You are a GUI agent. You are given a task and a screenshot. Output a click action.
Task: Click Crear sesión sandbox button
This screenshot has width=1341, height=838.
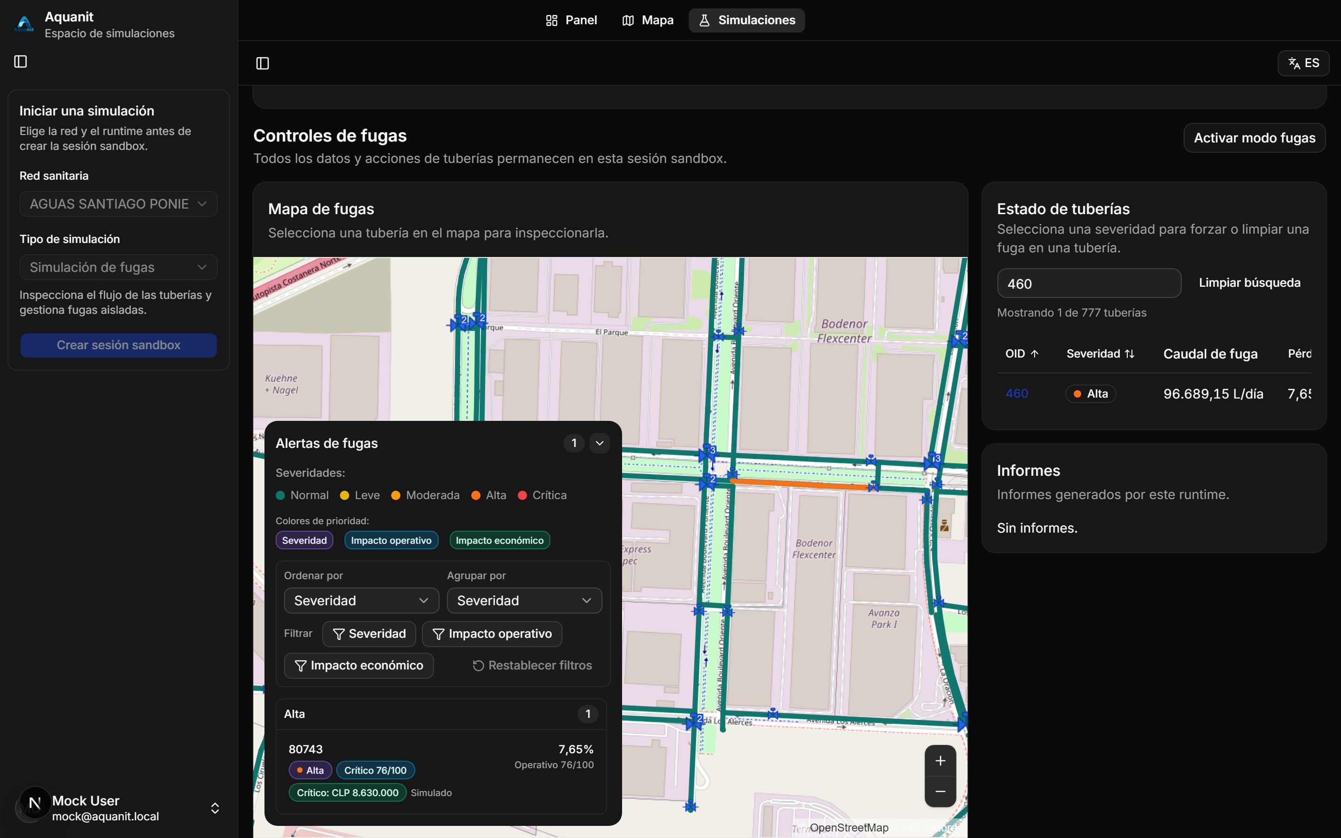(118, 345)
